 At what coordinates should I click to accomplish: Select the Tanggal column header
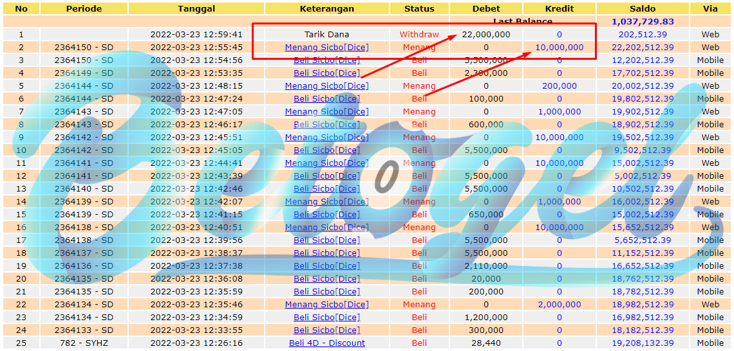196,8
